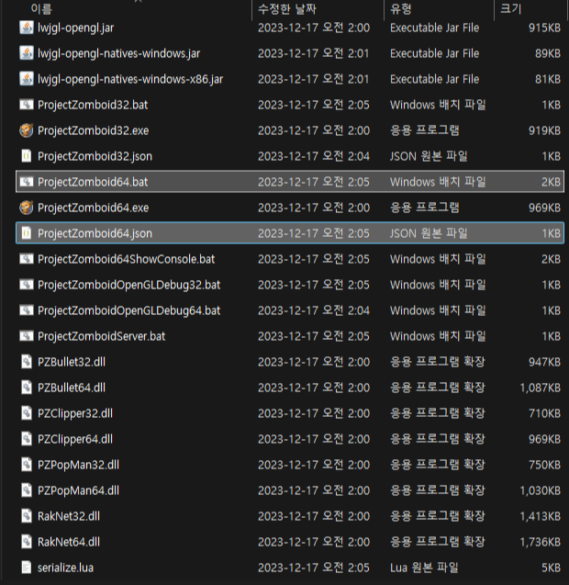Select the file name ProjectZomboid32.json
Image resolution: width=569 pixels, height=585 pixels.
pyautogui.click(x=95, y=157)
